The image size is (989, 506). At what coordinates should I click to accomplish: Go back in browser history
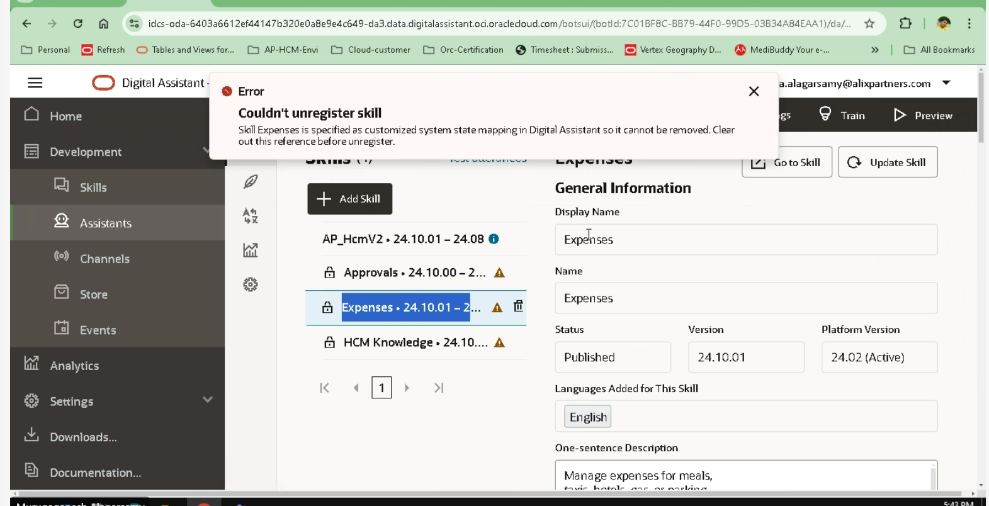click(26, 24)
